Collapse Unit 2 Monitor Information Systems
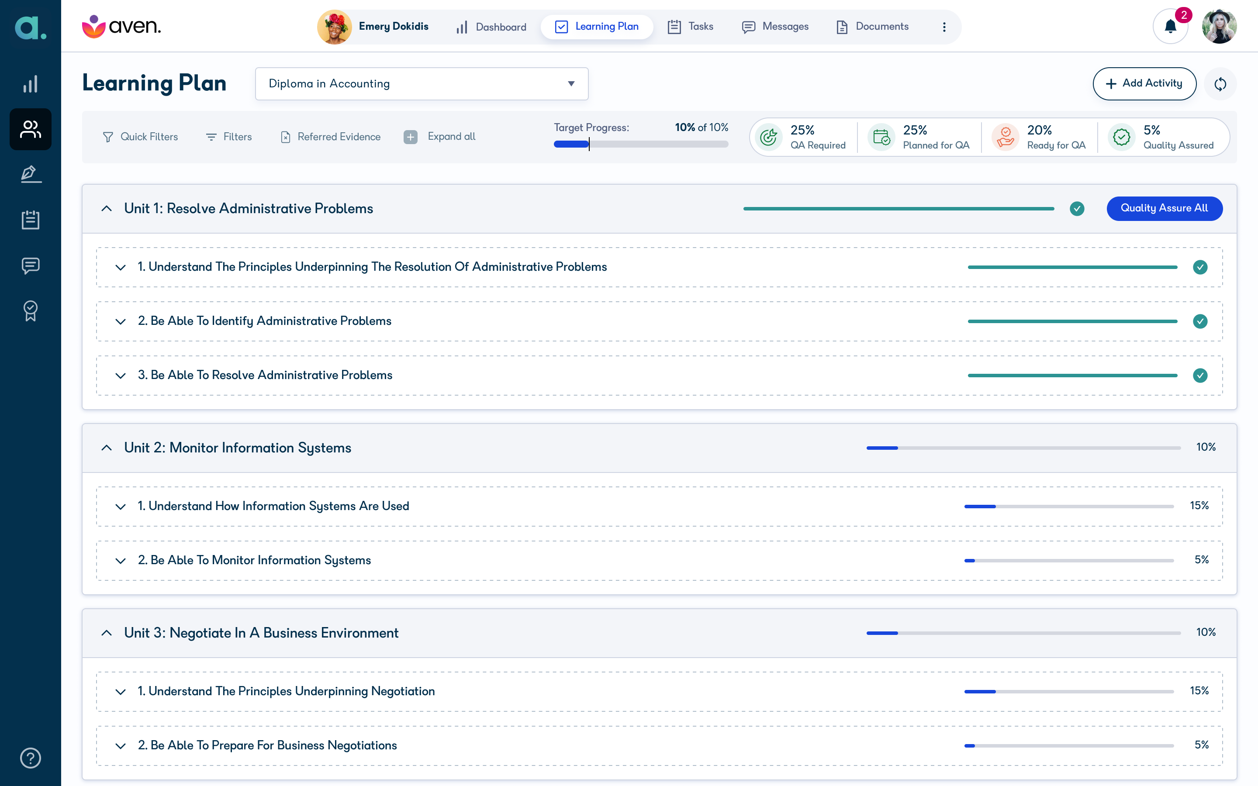The image size is (1258, 786). 107,448
